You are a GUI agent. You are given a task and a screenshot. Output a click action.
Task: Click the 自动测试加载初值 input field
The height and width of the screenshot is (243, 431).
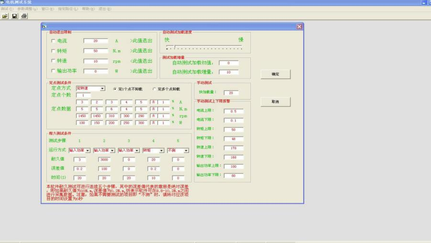tap(229, 63)
